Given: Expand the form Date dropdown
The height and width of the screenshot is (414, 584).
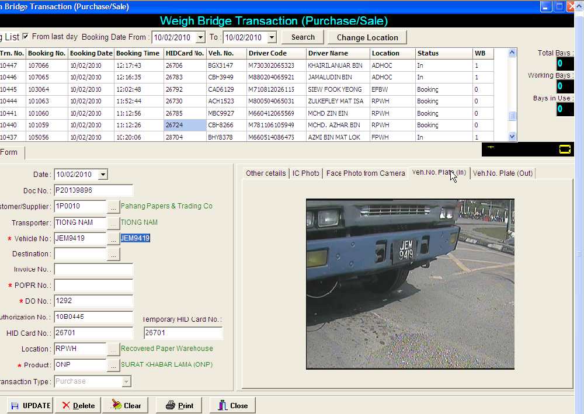Looking at the screenshot, I should point(103,174).
